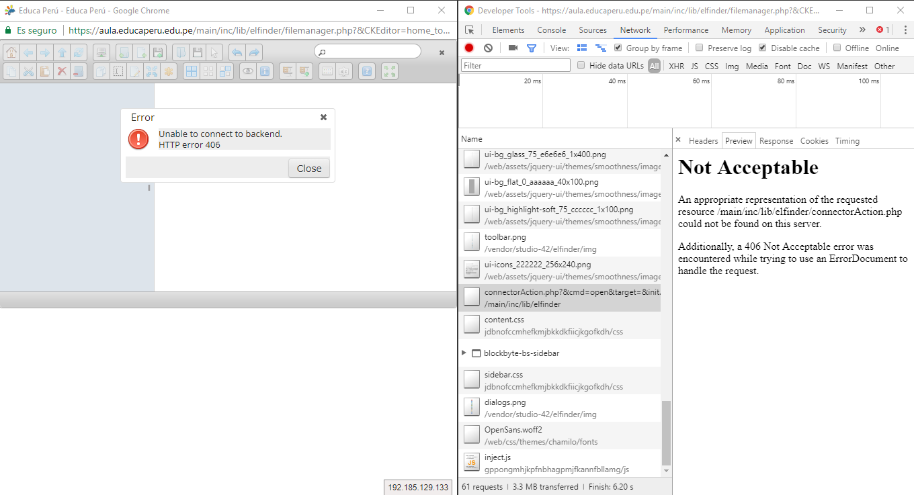Select the Home icon in the file manager toolbar
The width and height of the screenshot is (914, 495).
[x=11, y=53]
